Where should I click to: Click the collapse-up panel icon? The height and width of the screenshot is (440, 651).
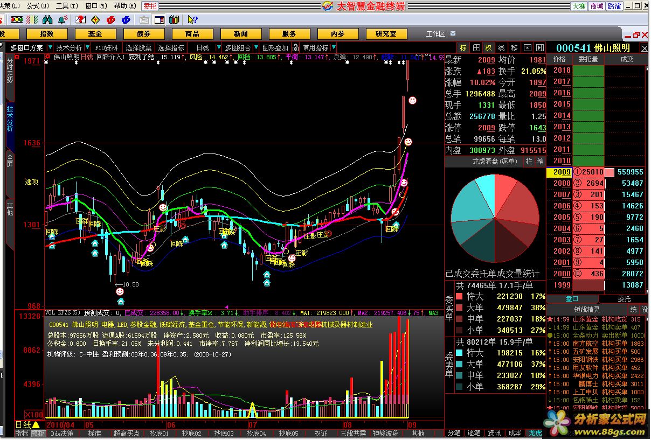point(528,47)
